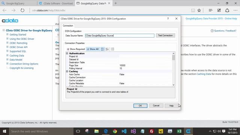
Task: Switch to the Google BigQuery browser tab
Action: click(x=19, y=3)
